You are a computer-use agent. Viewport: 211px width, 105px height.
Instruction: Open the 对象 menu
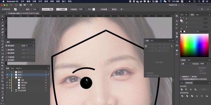(34, 1)
